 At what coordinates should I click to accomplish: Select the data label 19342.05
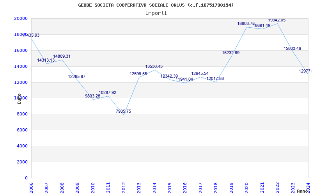[277, 20]
